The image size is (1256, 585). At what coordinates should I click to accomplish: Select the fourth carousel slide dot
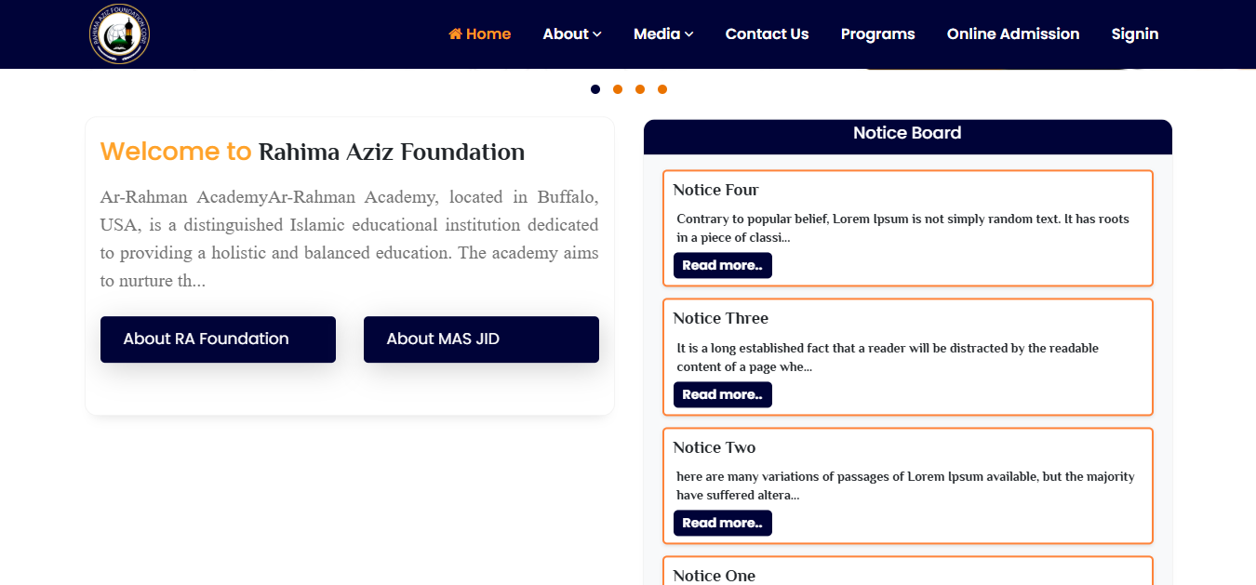[662, 89]
